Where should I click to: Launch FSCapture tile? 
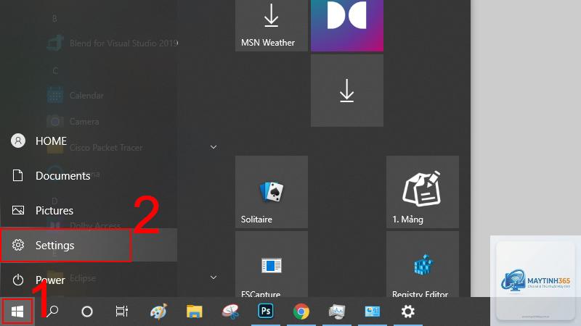coord(271,264)
